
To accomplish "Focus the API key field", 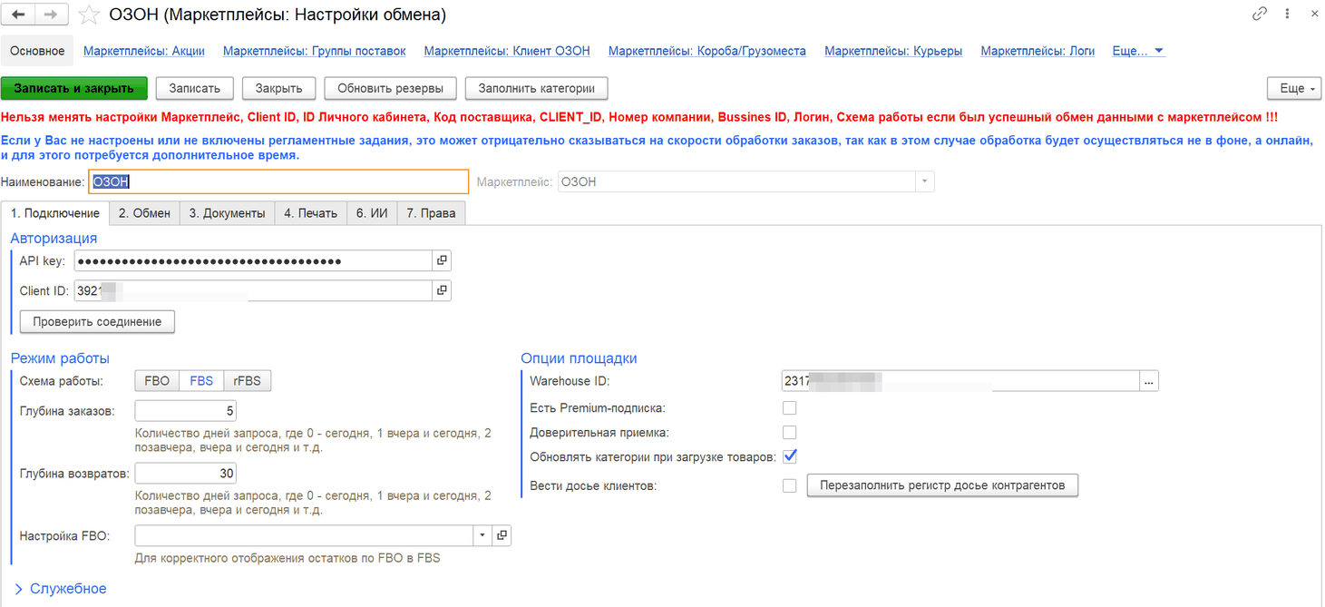I will [x=253, y=260].
